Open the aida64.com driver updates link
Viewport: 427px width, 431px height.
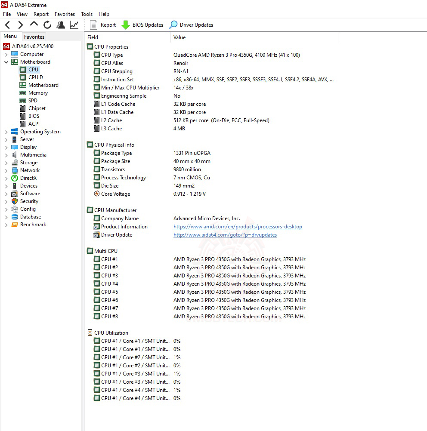(x=225, y=235)
